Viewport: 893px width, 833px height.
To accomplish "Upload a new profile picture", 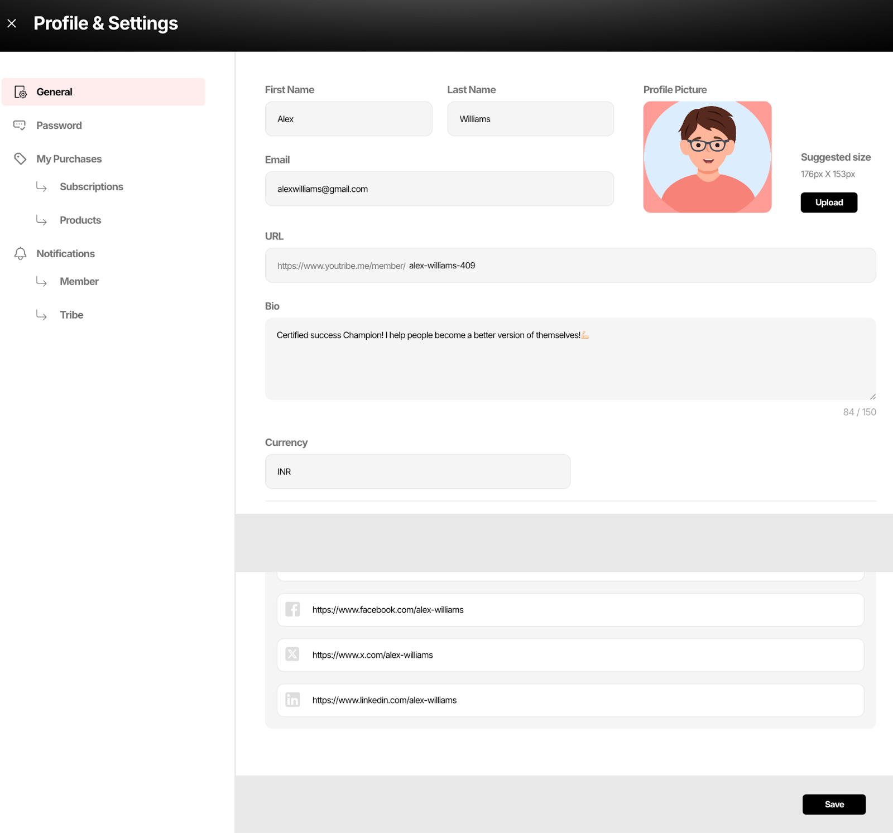I will (x=828, y=203).
